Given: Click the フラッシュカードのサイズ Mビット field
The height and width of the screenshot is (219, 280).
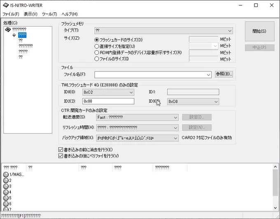Looking at the screenshot, I should click(203, 39).
